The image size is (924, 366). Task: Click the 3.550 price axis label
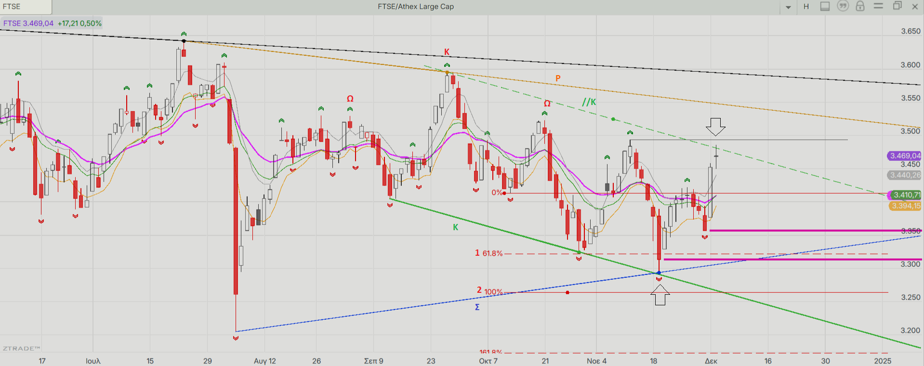[x=911, y=98]
